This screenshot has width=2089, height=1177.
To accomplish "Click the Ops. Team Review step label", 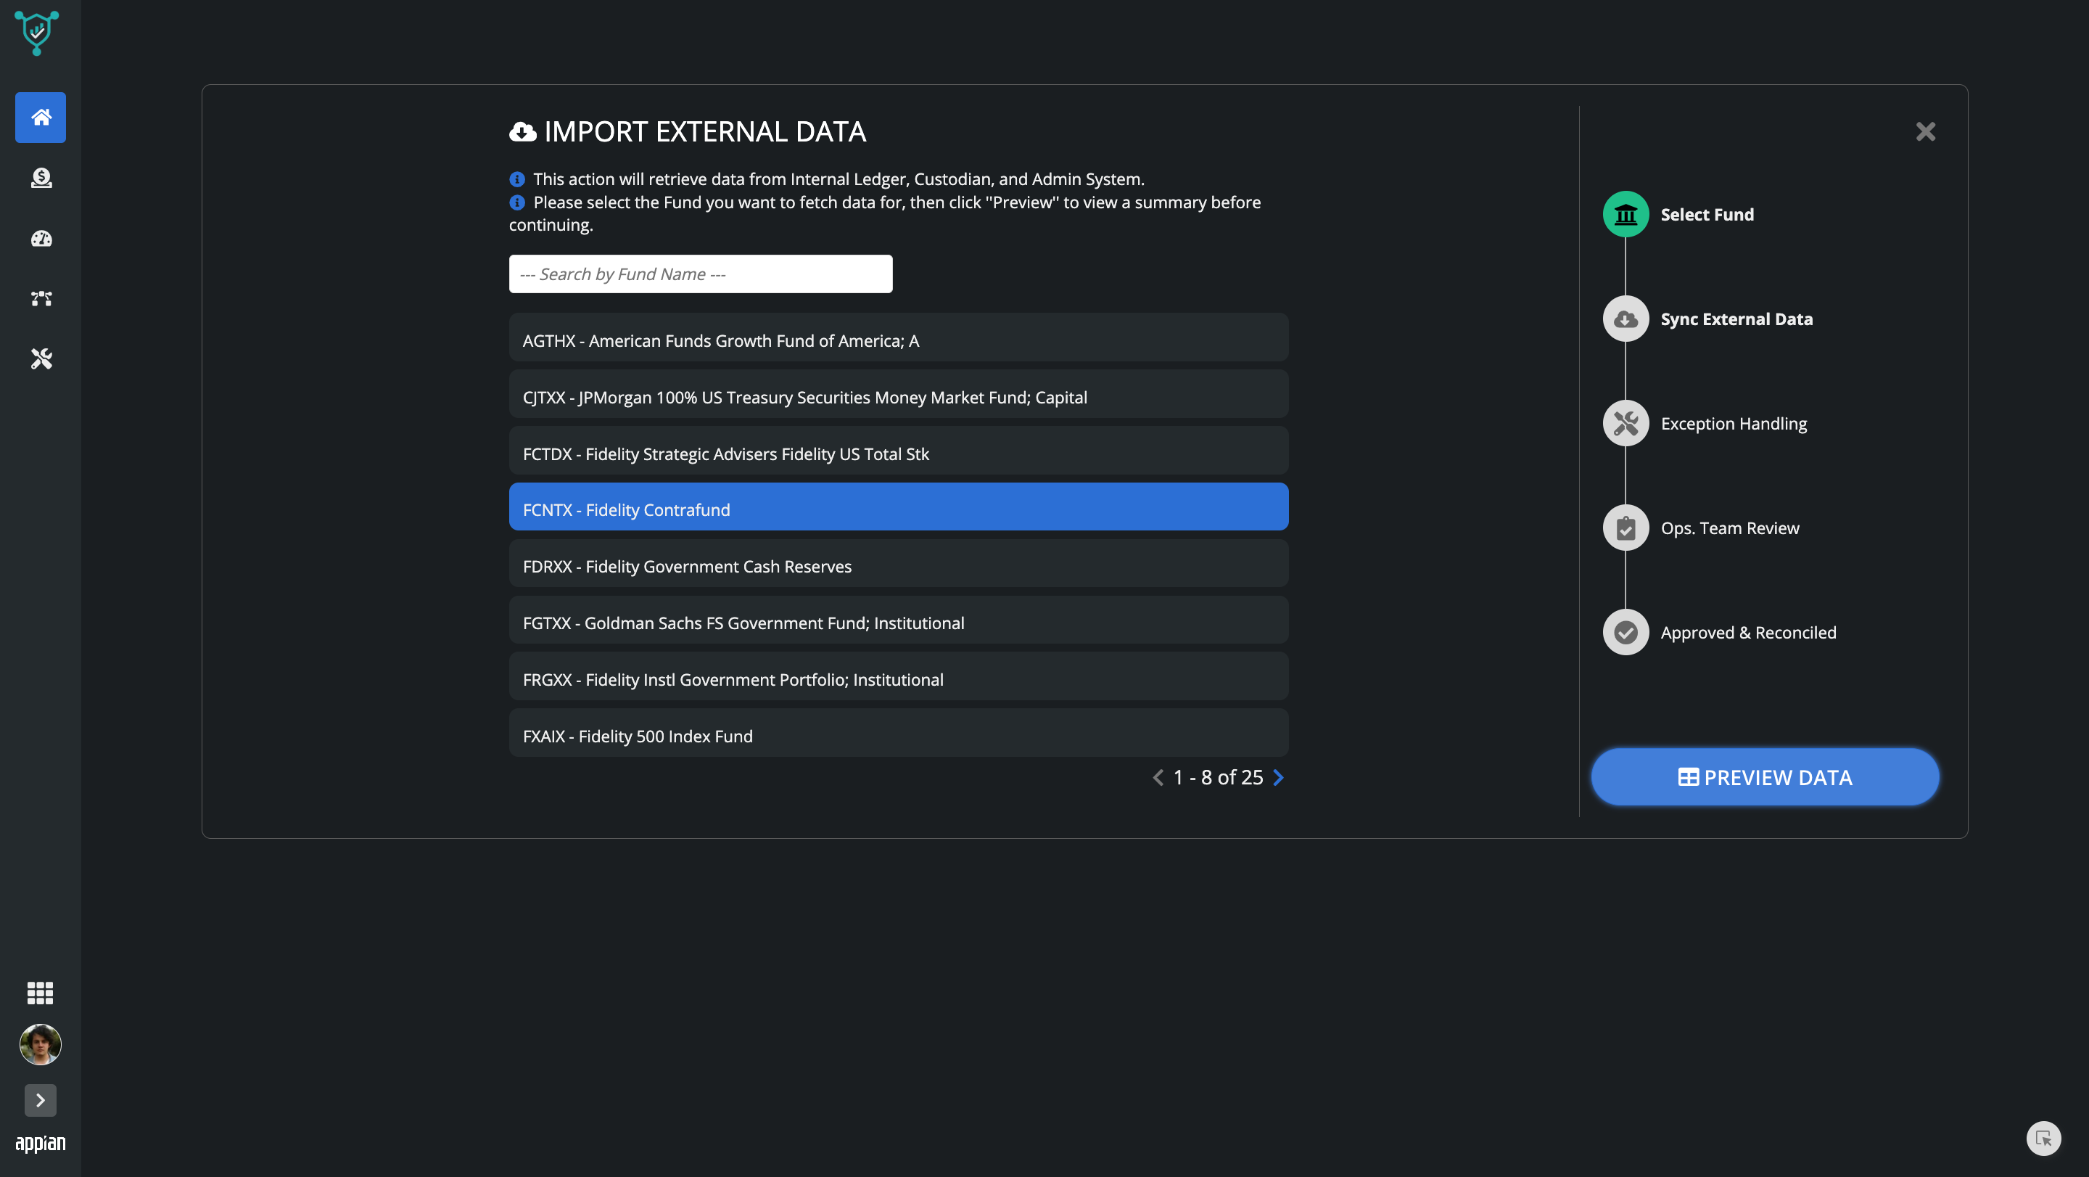I will tap(1730, 528).
